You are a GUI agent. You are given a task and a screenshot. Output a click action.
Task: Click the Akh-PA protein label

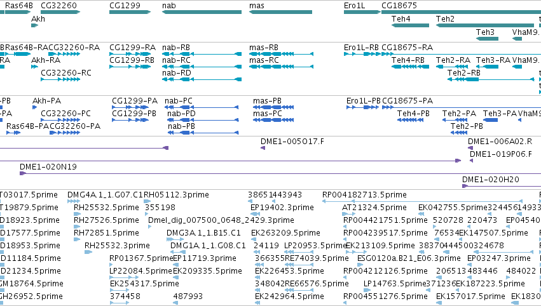(47, 100)
